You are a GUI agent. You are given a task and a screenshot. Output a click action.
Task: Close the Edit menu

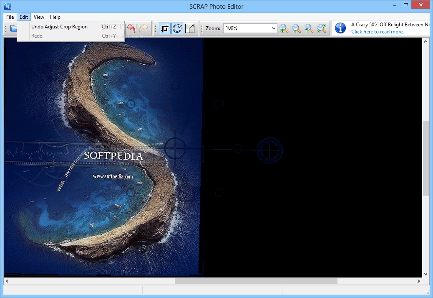24,17
